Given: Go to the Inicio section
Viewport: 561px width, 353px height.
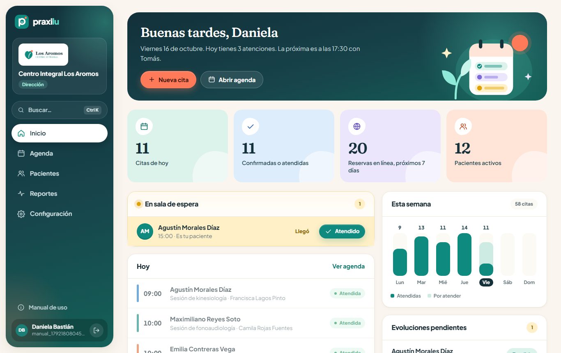Looking at the screenshot, I should [60, 133].
